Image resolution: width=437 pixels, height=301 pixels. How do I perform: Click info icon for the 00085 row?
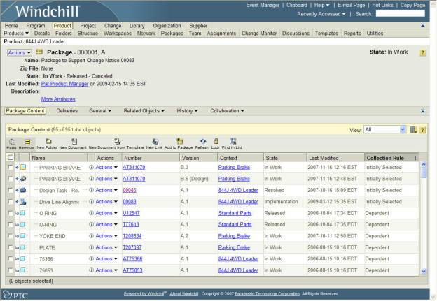tap(91, 190)
